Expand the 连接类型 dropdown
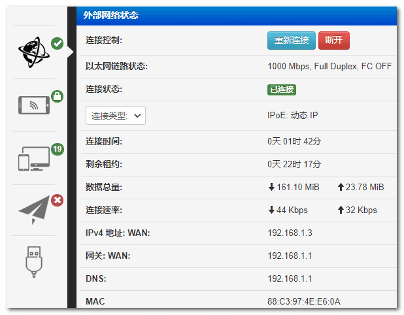 (x=116, y=116)
